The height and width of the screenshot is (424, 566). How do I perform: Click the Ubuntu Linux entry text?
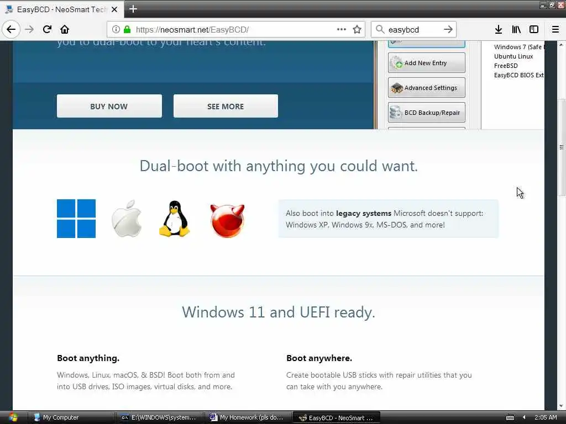(x=513, y=56)
